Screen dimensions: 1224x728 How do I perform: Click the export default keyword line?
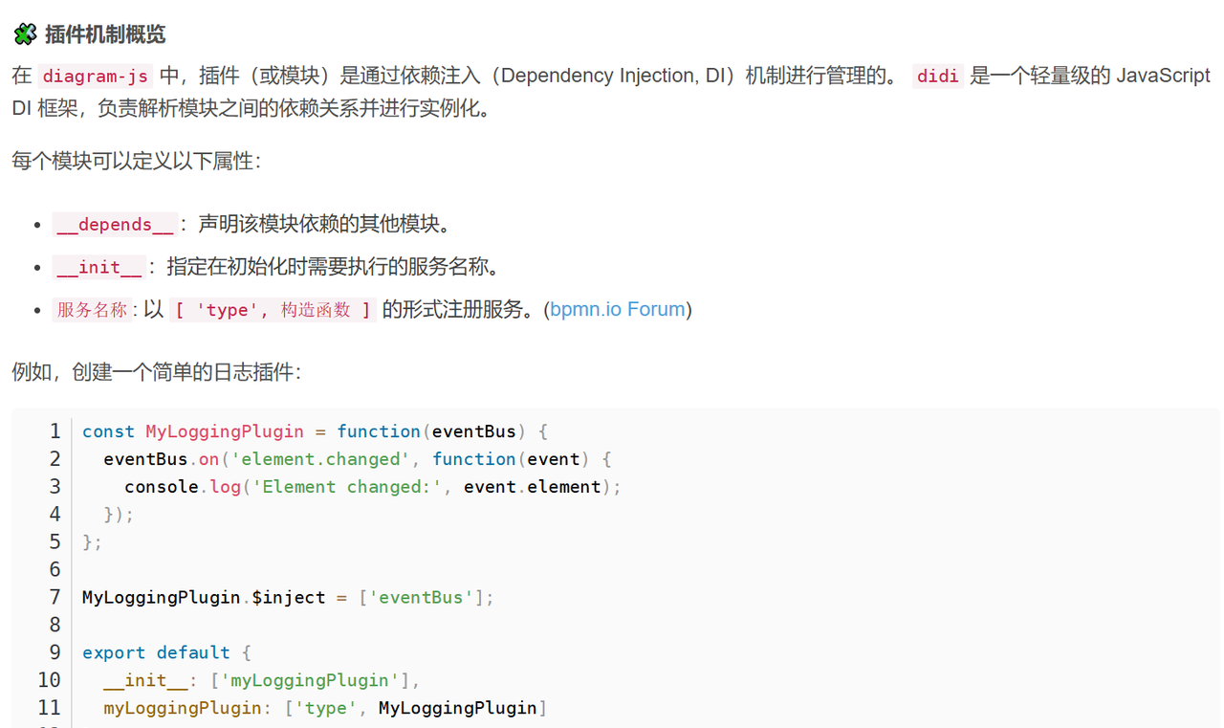tap(156, 652)
